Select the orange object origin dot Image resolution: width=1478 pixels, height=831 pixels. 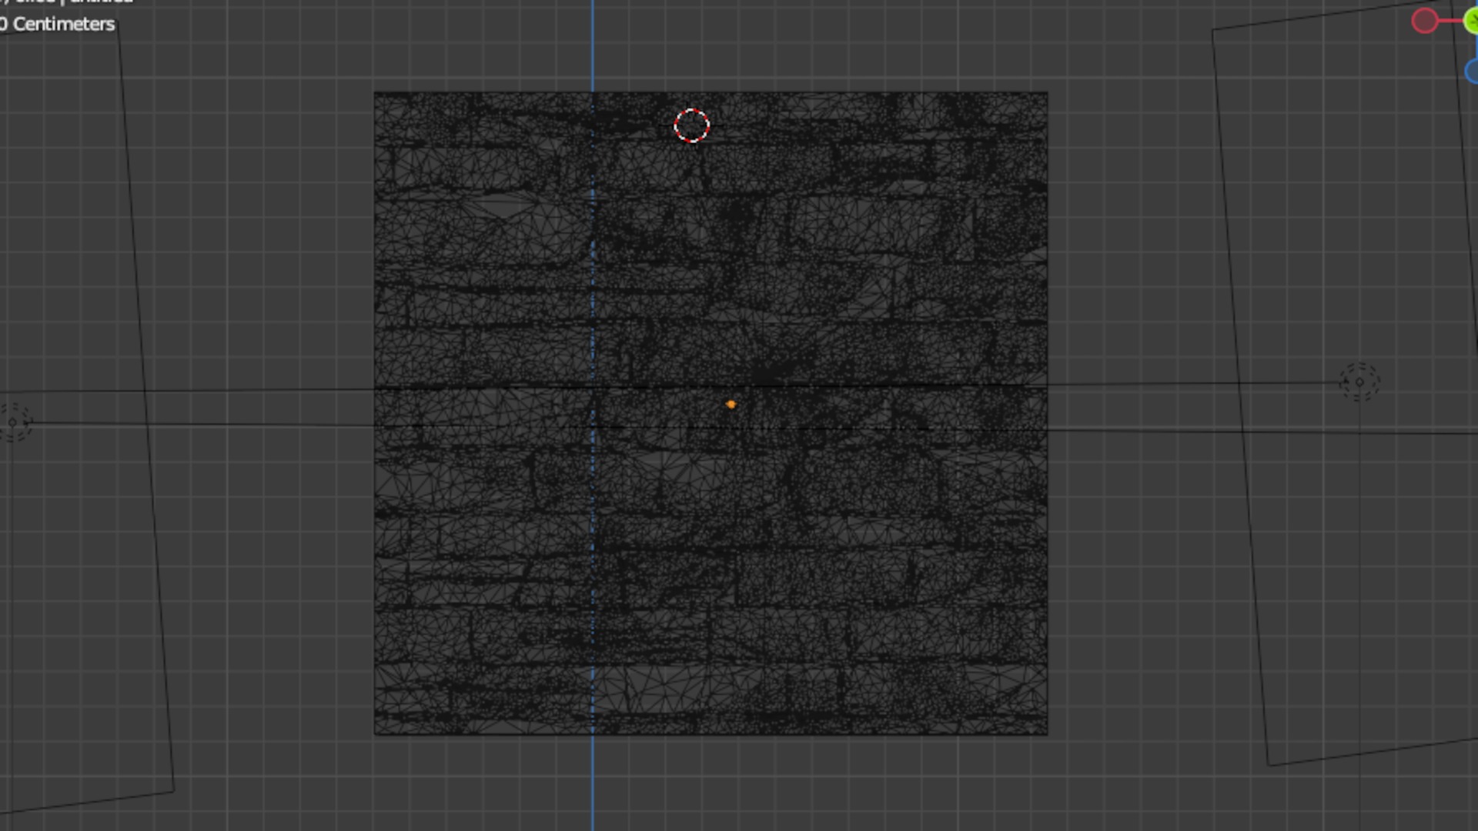pyautogui.click(x=731, y=404)
